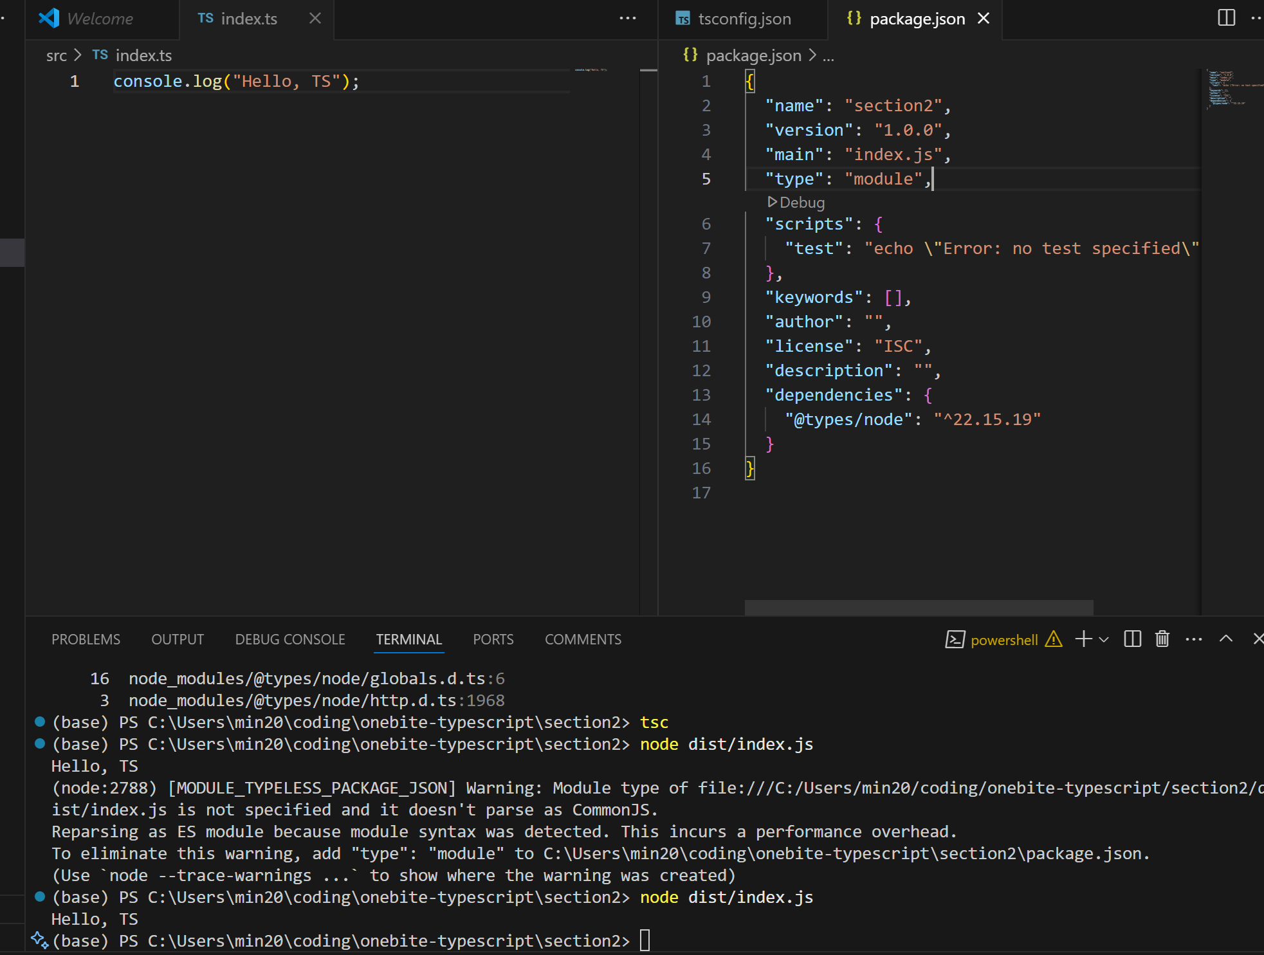The height and width of the screenshot is (955, 1264).
Task: Open the launch profile dropdown arrow
Action: tap(1104, 639)
